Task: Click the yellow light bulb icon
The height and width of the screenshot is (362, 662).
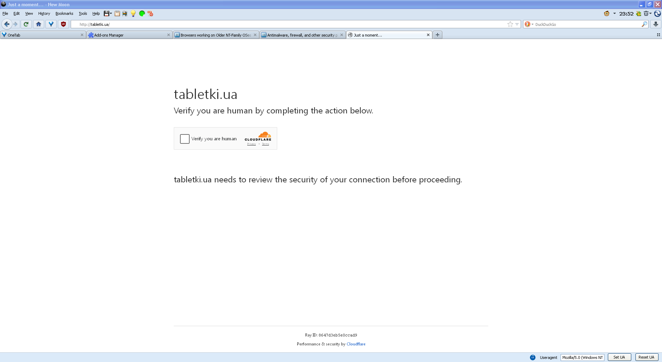Action: [x=133, y=13]
